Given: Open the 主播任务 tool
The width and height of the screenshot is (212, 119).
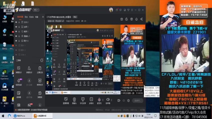Looking at the screenshot, I should tap(40, 70).
